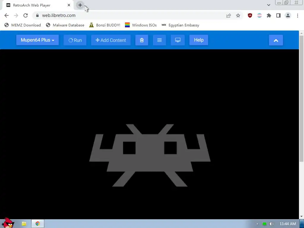Viewport: 304px width, 228px height.
Task: Click the Chrome taskbar icon
Action: click(38, 224)
